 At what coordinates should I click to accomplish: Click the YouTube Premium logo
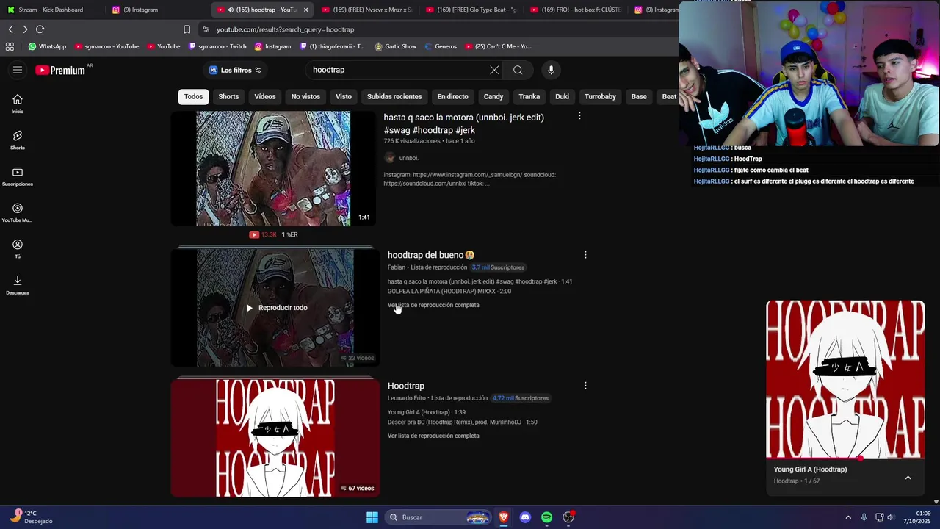coord(61,71)
